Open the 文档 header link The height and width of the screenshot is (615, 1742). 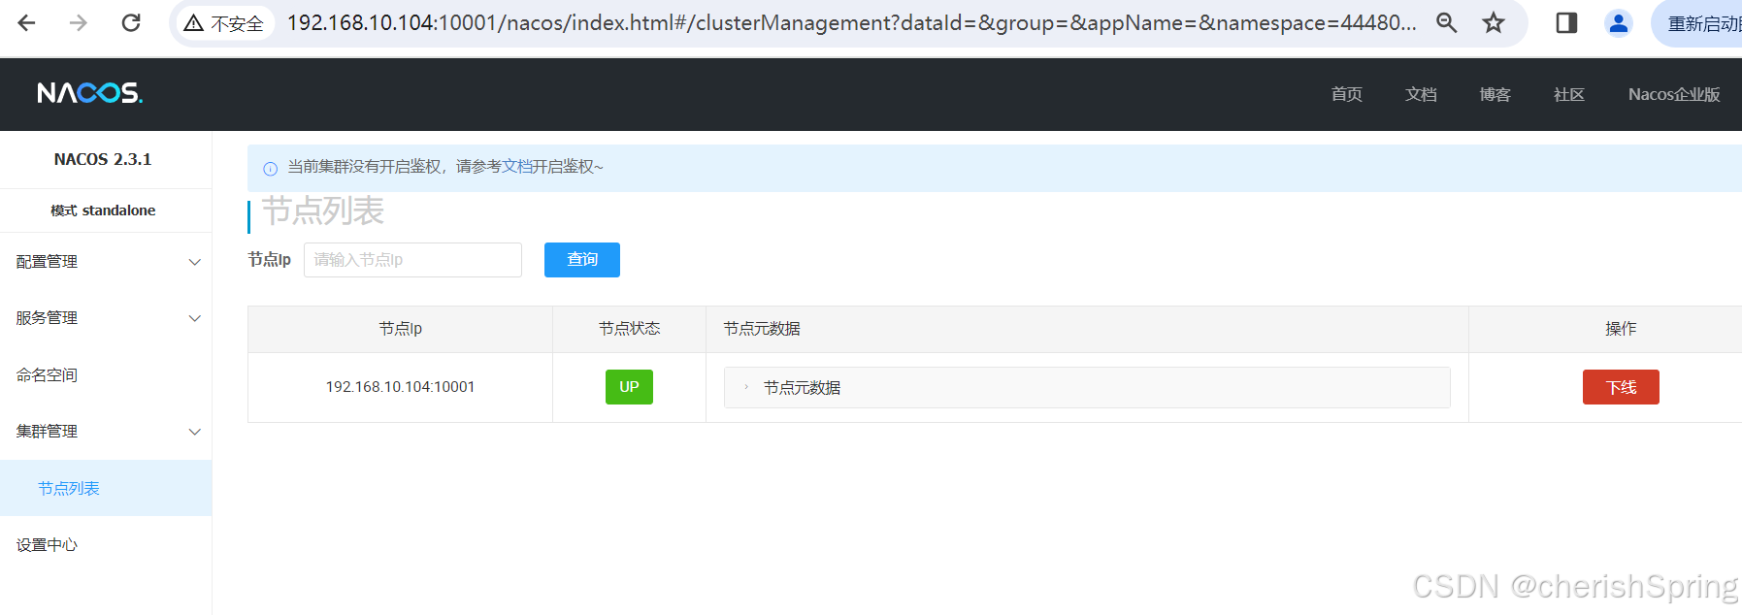click(x=1421, y=94)
